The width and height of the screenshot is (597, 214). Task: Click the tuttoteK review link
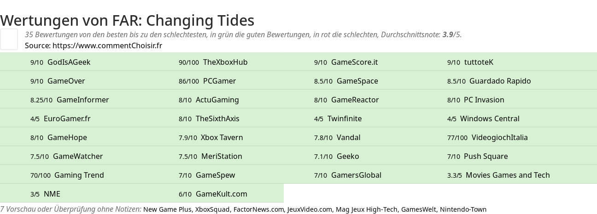[x=479, y=62]
